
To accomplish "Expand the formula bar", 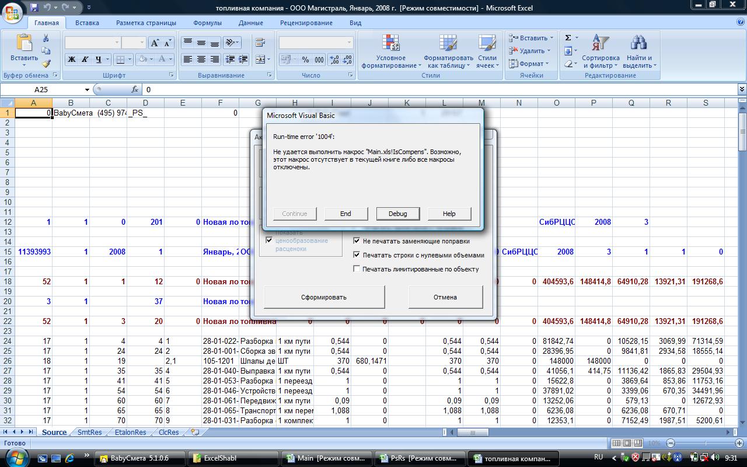I will tap(742, 89).
